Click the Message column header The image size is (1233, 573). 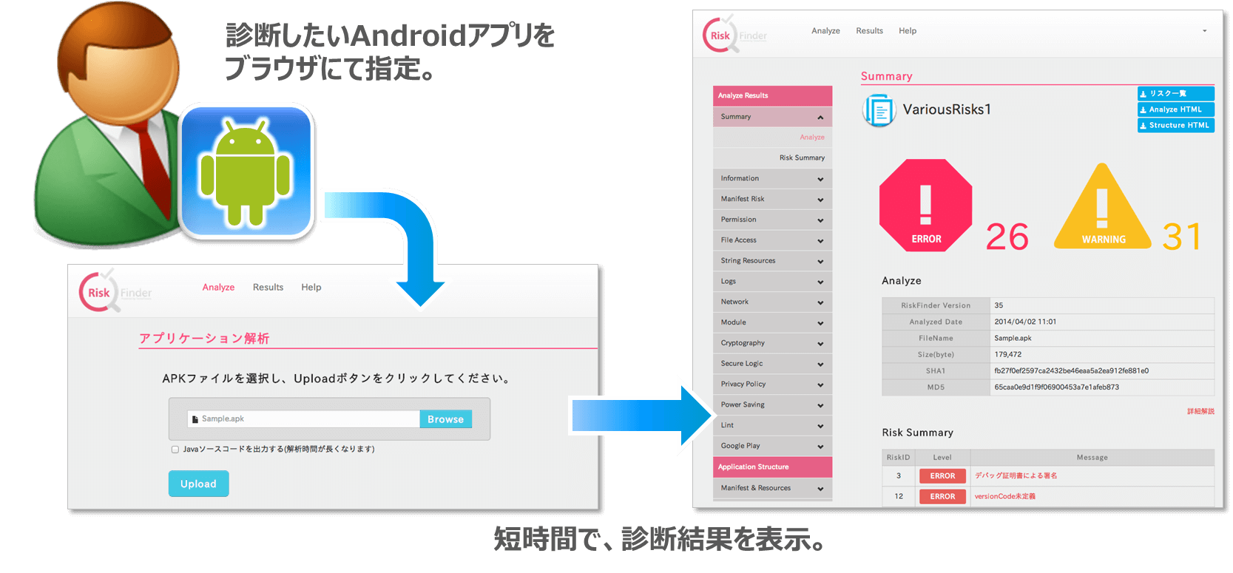click(1092, 458)
